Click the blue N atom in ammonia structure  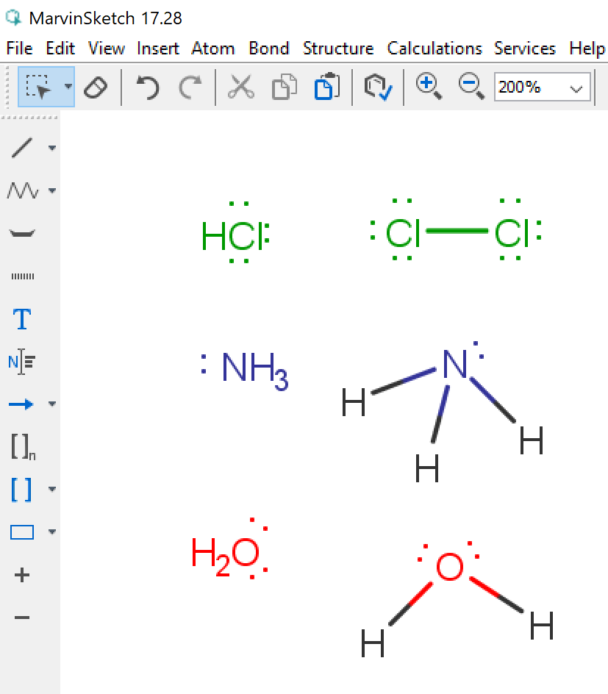455,365
